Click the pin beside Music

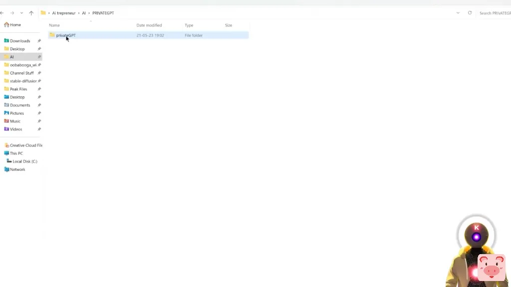(39, 121)
